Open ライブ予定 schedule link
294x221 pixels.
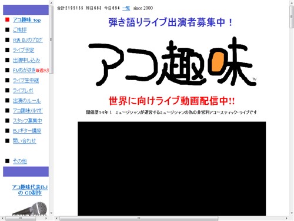(24, 50)
